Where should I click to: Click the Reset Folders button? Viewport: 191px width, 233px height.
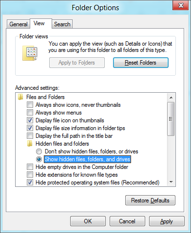(x=141, y=63)
